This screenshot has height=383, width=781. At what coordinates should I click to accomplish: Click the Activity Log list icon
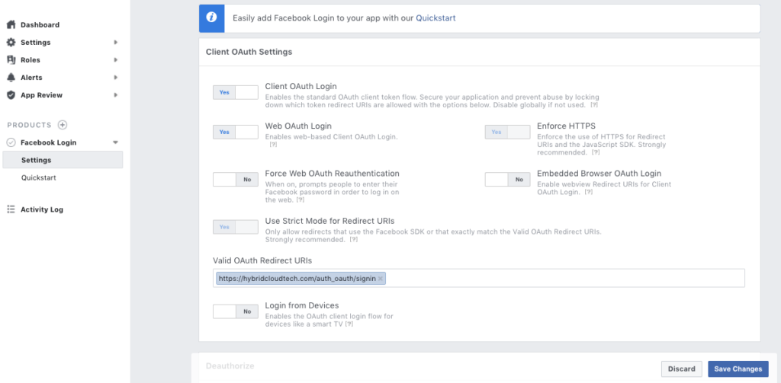coord(11,209)
